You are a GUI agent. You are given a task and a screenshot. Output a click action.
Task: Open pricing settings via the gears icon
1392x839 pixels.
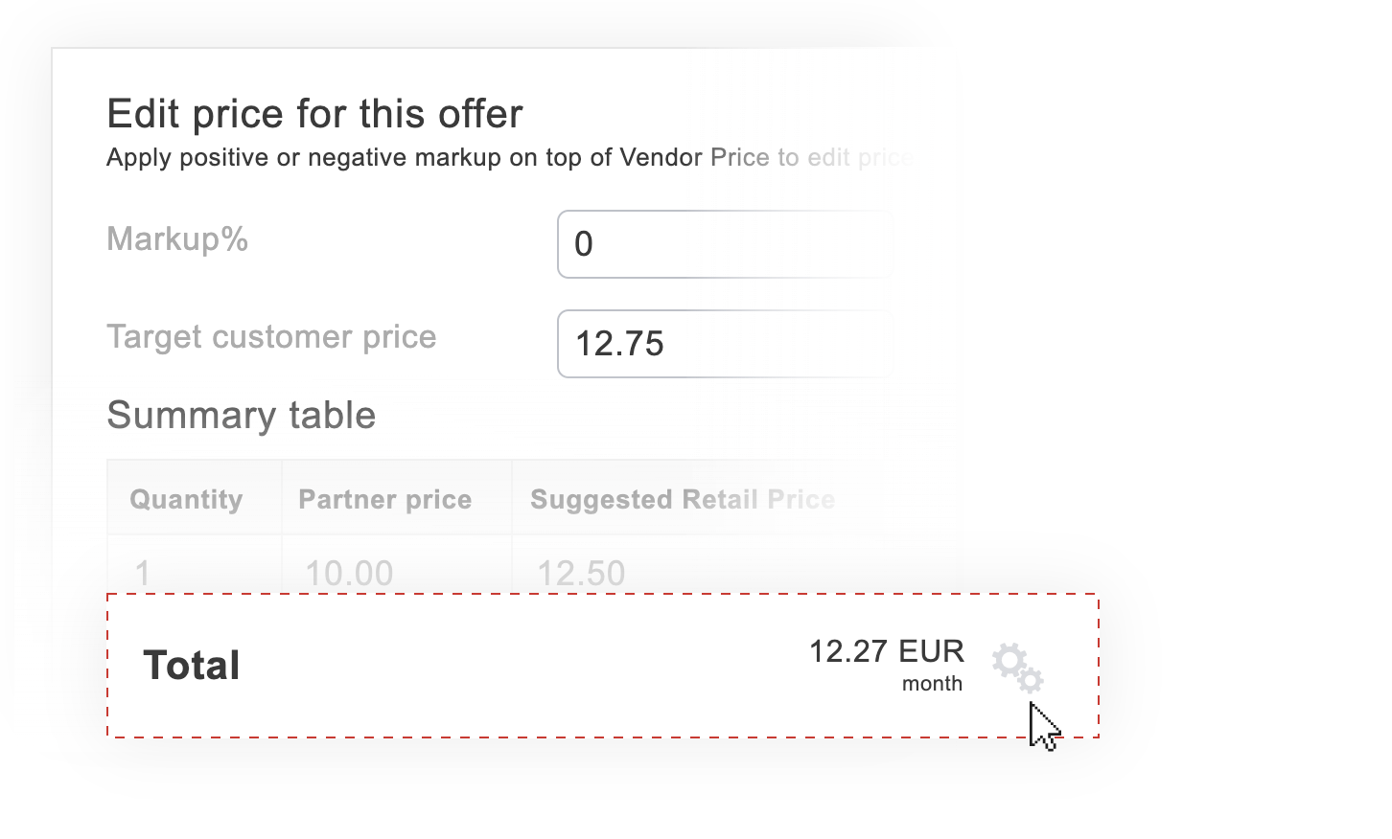[x=1017, y=668]
